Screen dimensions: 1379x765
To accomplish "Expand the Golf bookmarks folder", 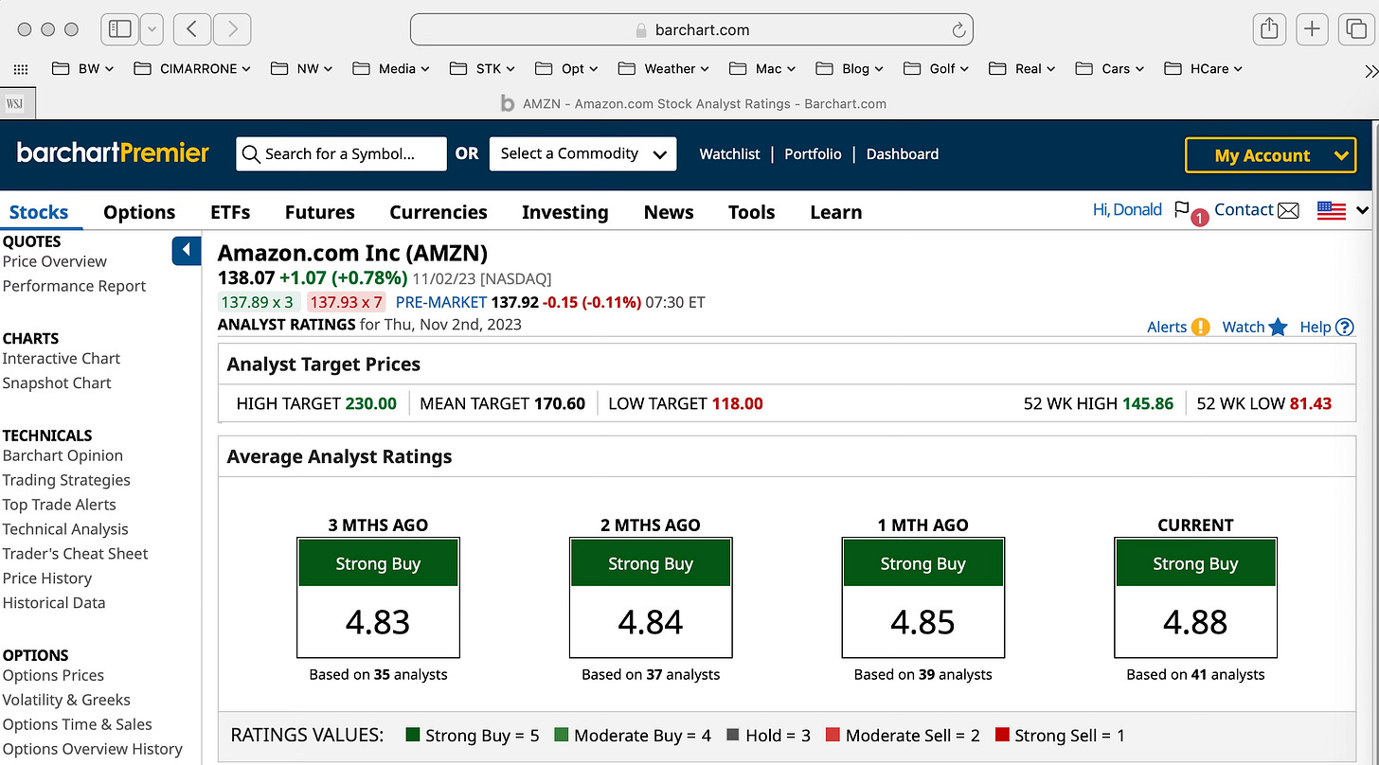I will point(936,69).
